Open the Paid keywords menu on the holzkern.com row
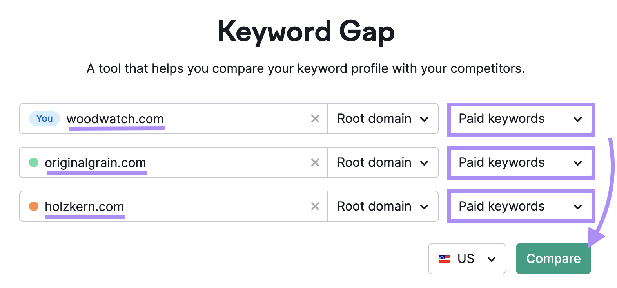Viewport: 617px width, 288px height. click(521, 206)
